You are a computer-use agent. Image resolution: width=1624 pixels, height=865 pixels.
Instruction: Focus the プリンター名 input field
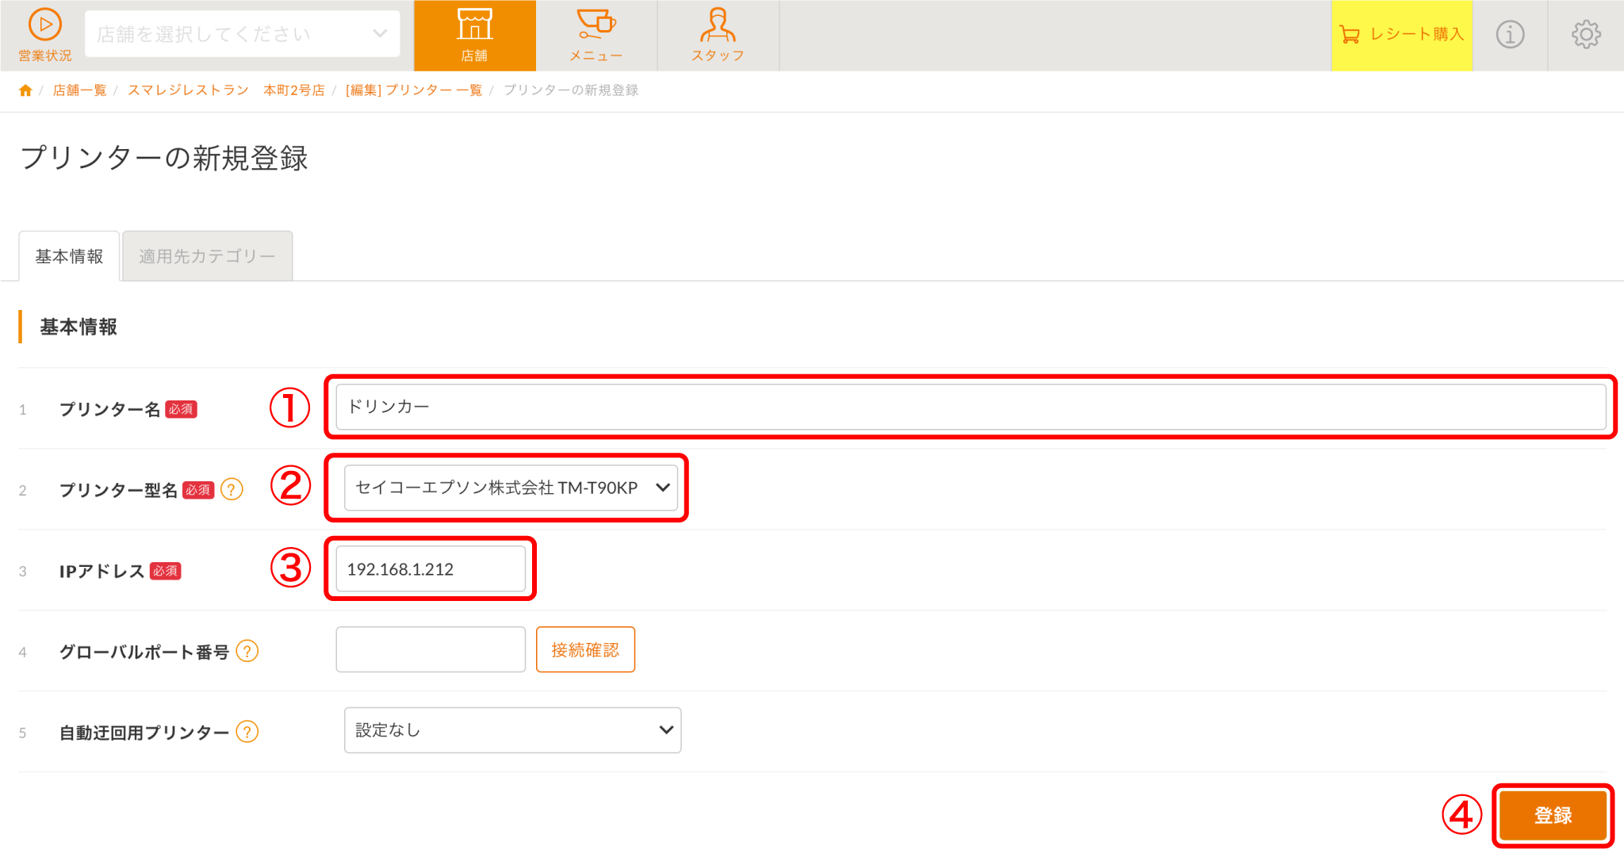[971, 408]
